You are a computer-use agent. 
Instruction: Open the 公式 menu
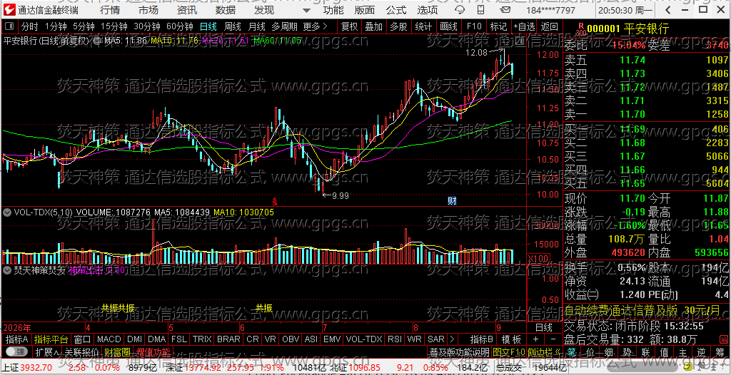(x=396, y=10)
